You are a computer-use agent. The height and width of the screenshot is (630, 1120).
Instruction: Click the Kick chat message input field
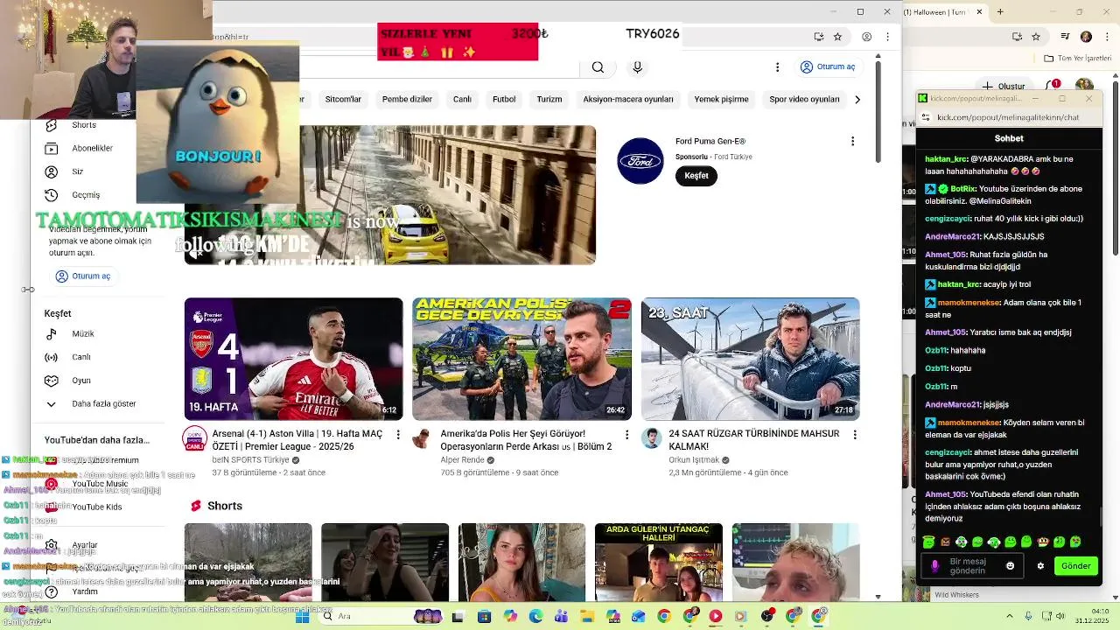[973, 566]
